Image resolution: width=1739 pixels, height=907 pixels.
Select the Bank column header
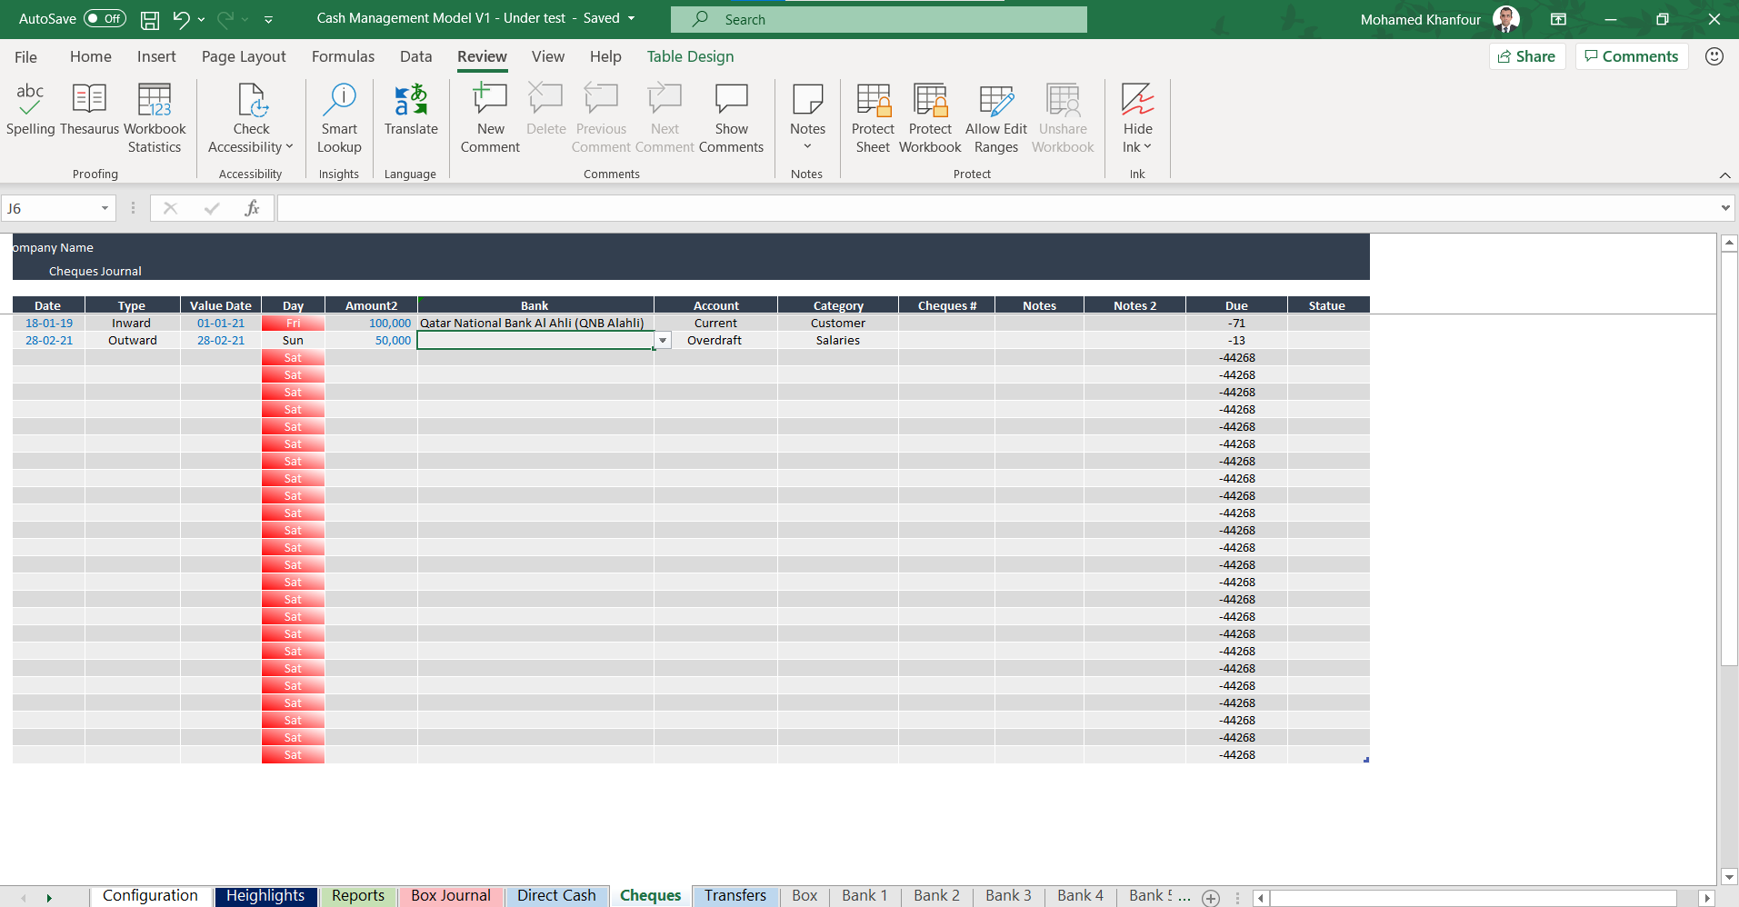click(535, 305)
